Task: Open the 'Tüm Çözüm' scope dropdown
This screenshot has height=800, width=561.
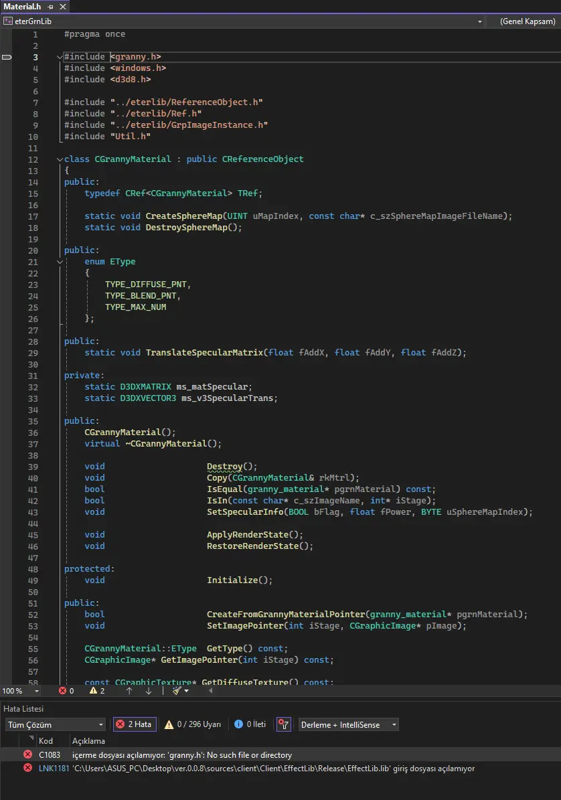Action: (55, 724)
